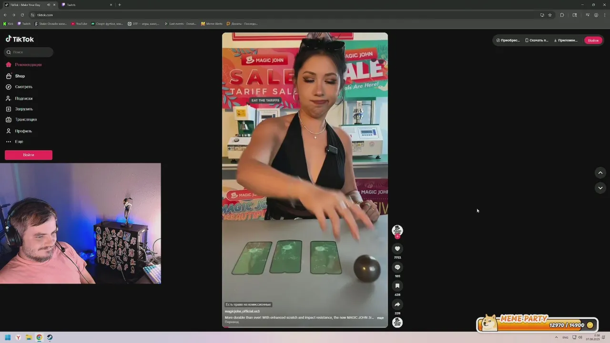Screen dimensions: 610x343
Task: Share the video with the arrow icon
Action: 397,304
